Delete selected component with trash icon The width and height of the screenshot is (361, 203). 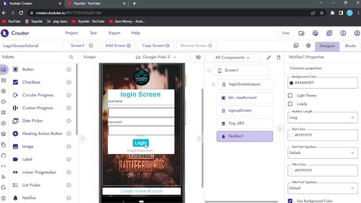pos(279,58)
